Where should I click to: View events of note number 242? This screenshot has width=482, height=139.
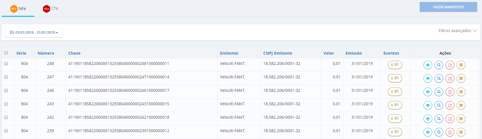coord(395,118)
